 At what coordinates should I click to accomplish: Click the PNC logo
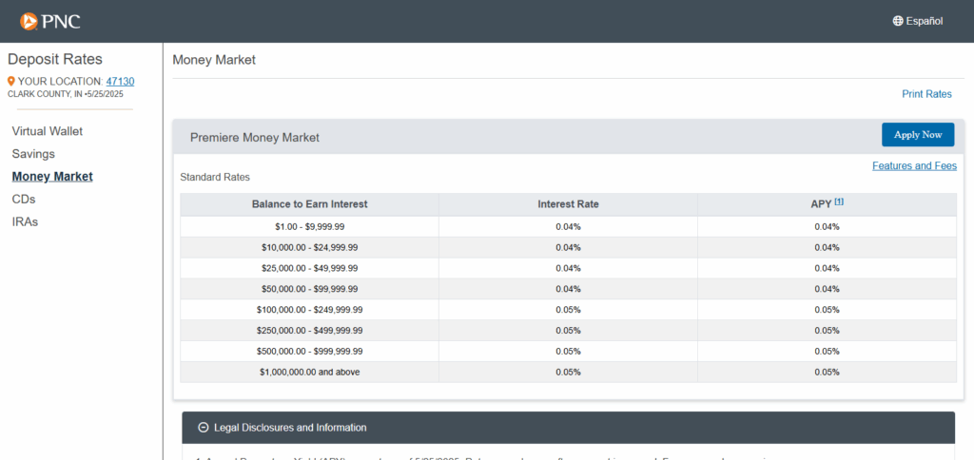[x=49, y=22]
